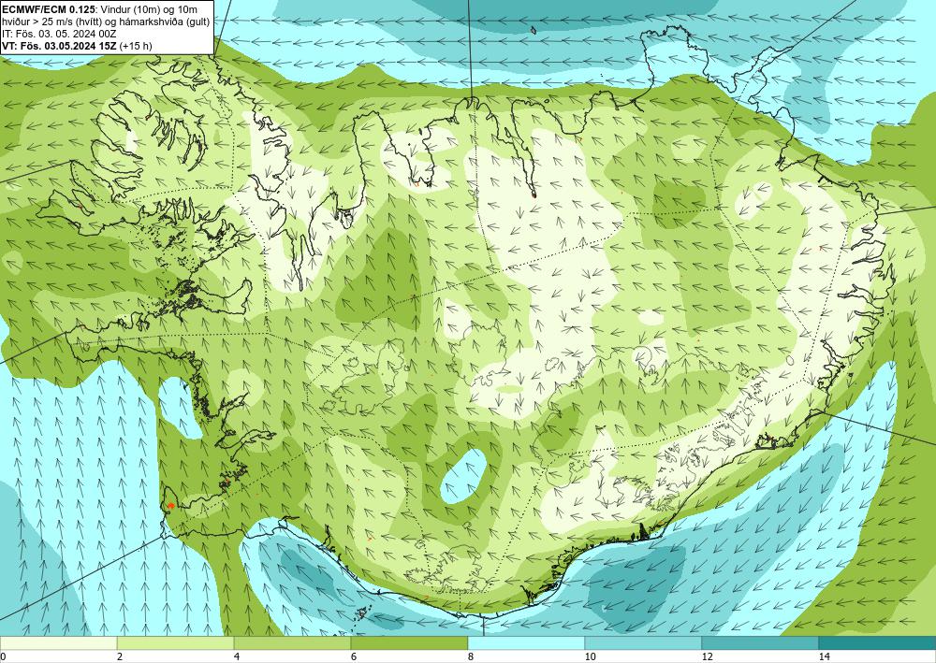Select the 10–12 m/s turquoise legend swatch

(644, 643)
